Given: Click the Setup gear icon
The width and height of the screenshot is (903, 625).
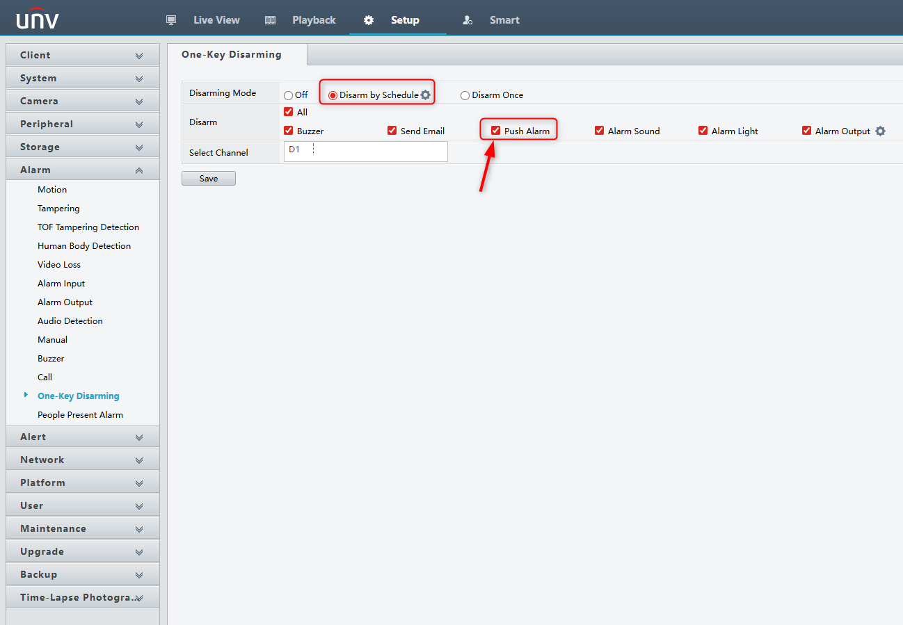Looking at the screenshot, I should click(369, 20).
